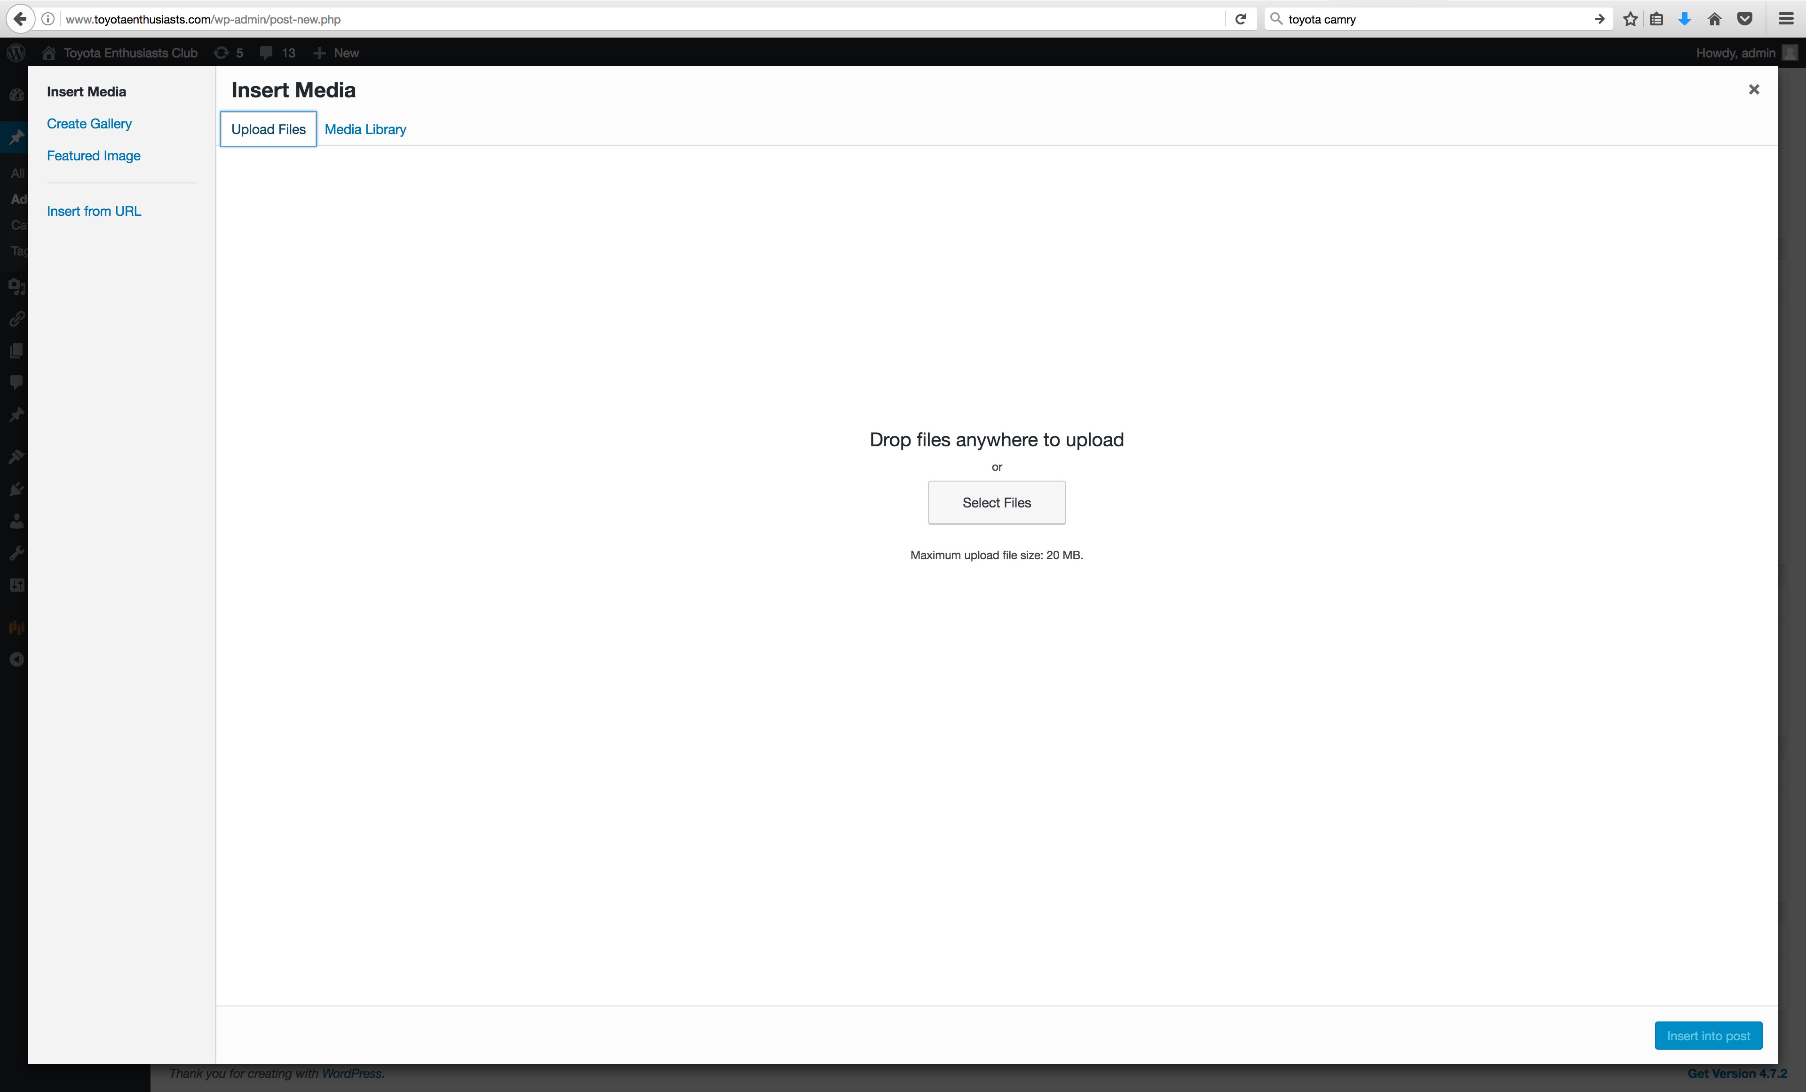Click the browser back arrow button
1806x1092 pixels.
[20, 19]
